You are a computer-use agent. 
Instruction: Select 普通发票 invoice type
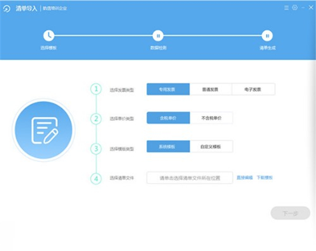211,90
